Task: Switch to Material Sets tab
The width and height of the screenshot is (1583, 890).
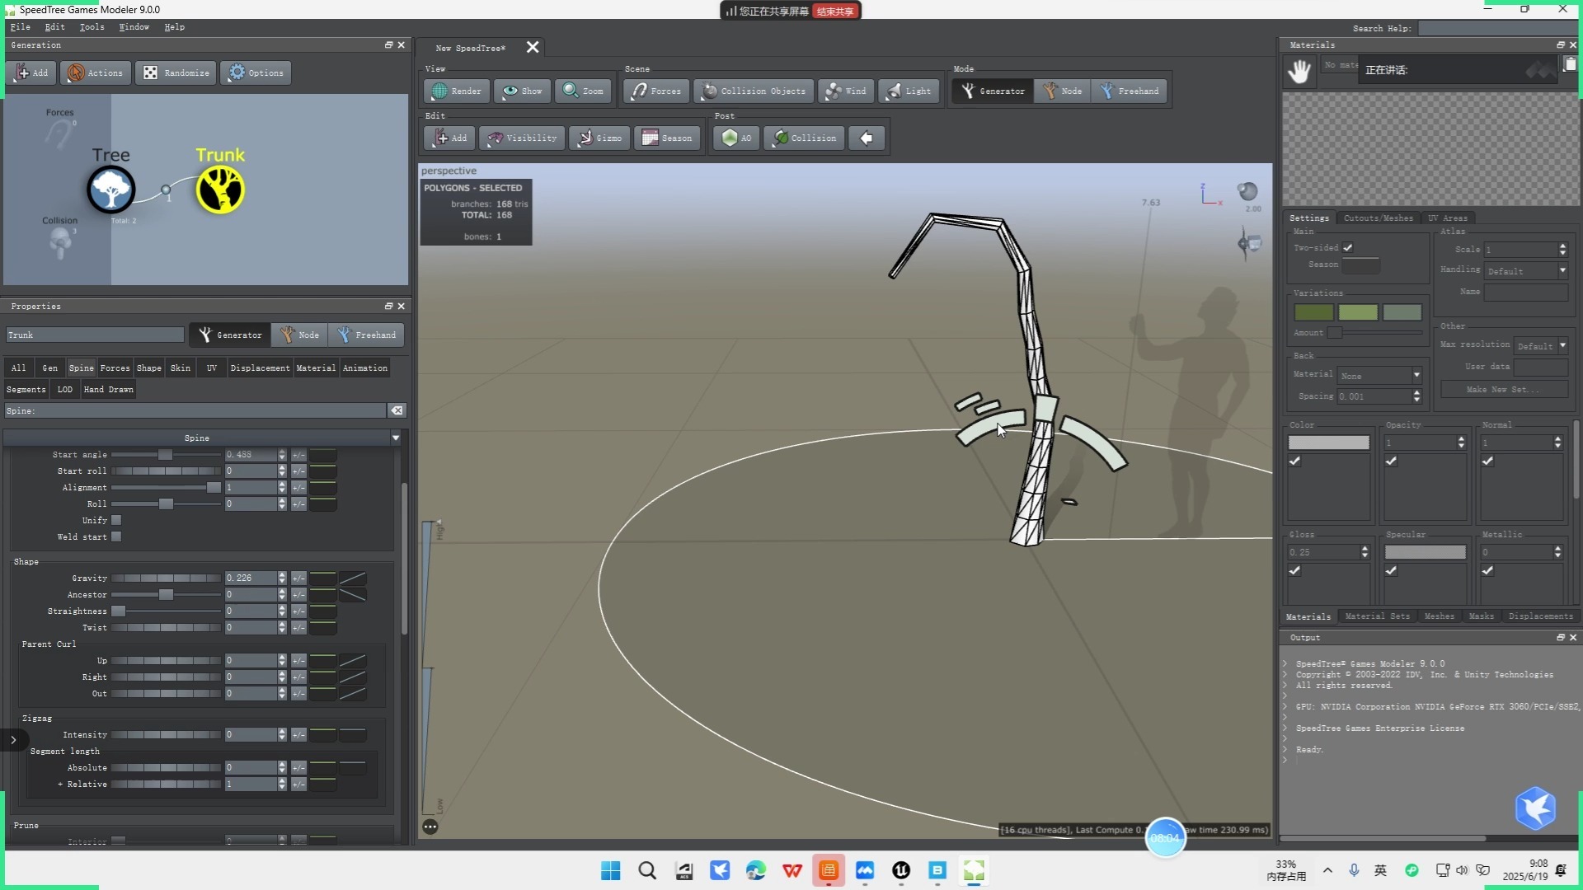Action: click(x=1377, y=616)
